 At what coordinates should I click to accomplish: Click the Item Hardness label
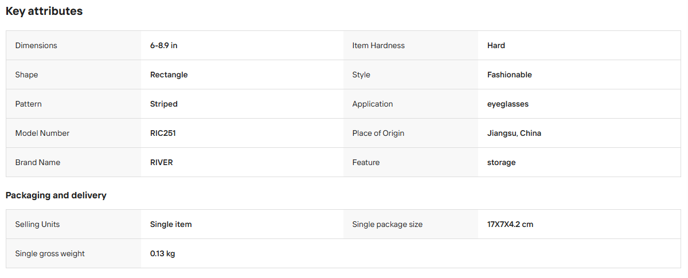click(378, 45)
